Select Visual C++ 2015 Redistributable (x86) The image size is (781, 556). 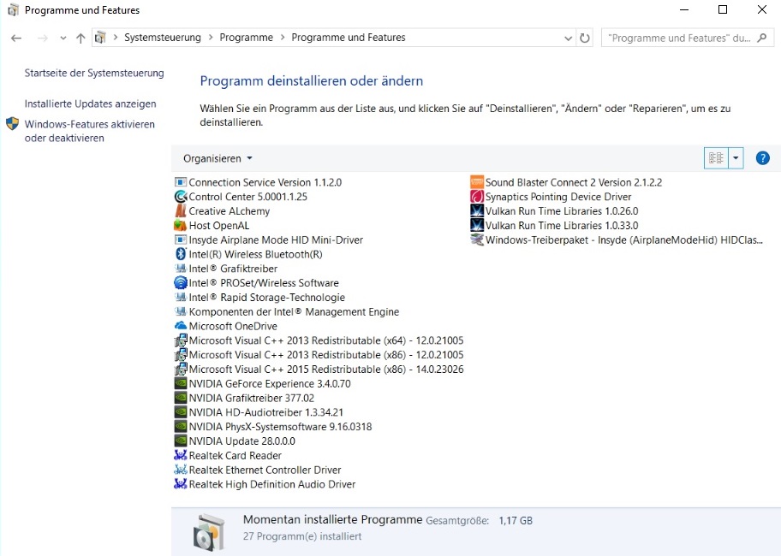(326, 370)
